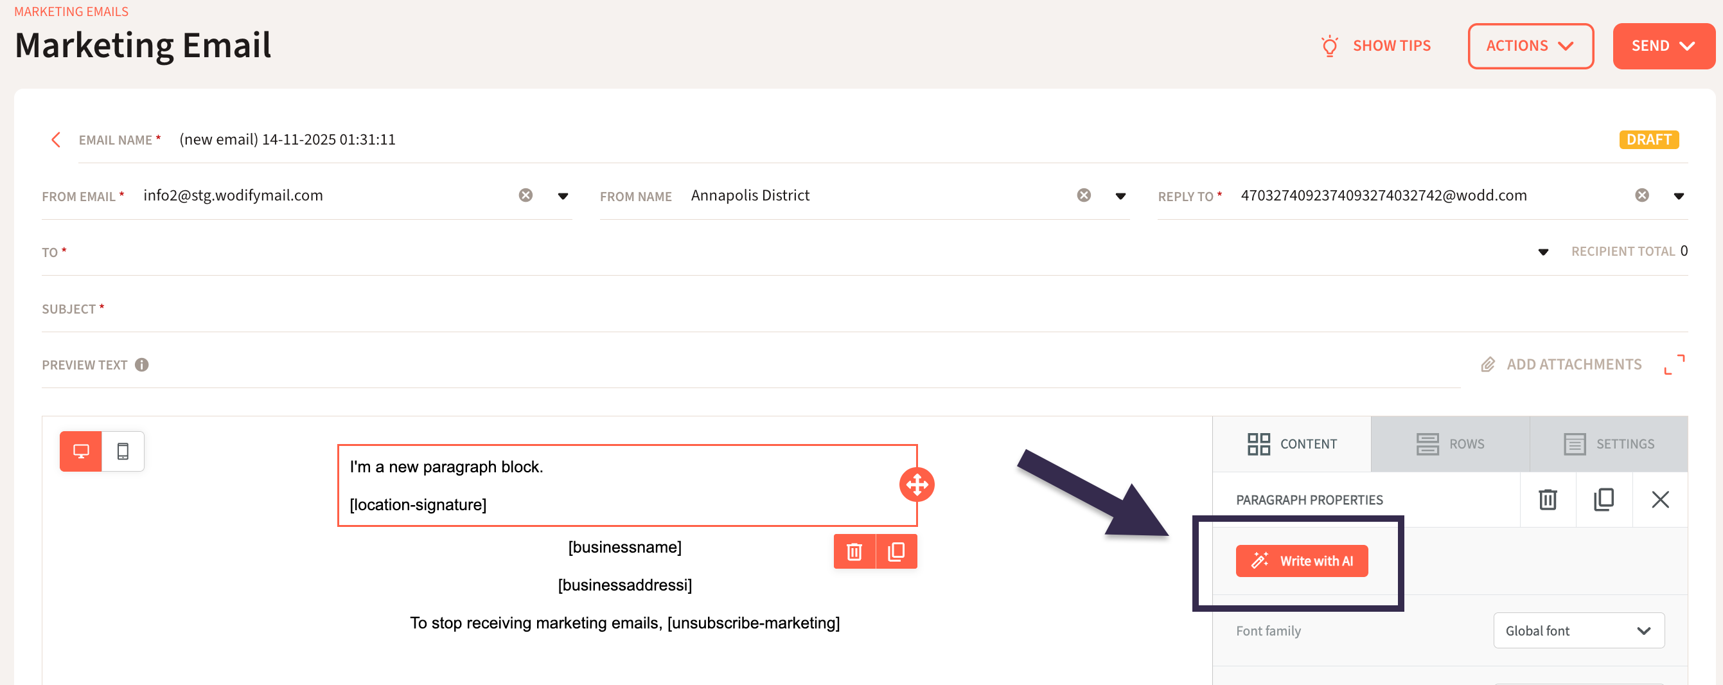Screen dimensions: 1723x685
Task: Delete paragraph from the properties panel
Action: point(1547,500)
